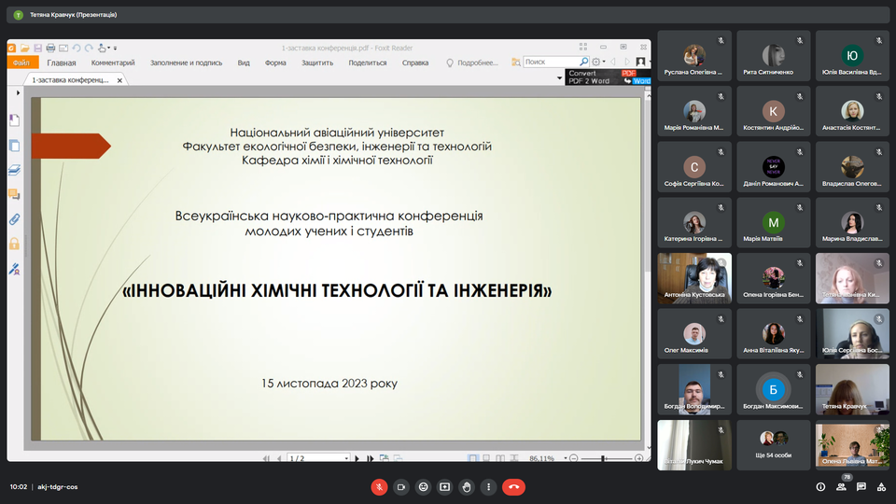Viewport: 896px width, 504px height.
Task: Leave the call with red hang-up button
Action: tap(513, 486)
